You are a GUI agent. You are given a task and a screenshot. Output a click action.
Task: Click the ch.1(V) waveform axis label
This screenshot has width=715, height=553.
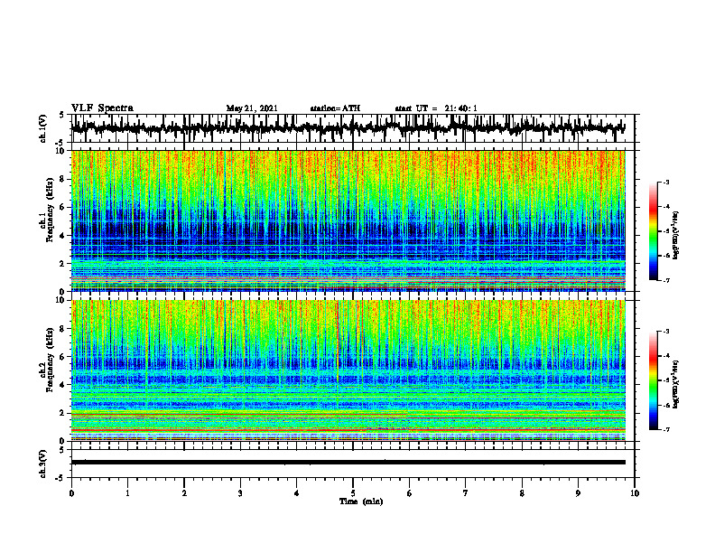tap(43, 128)
